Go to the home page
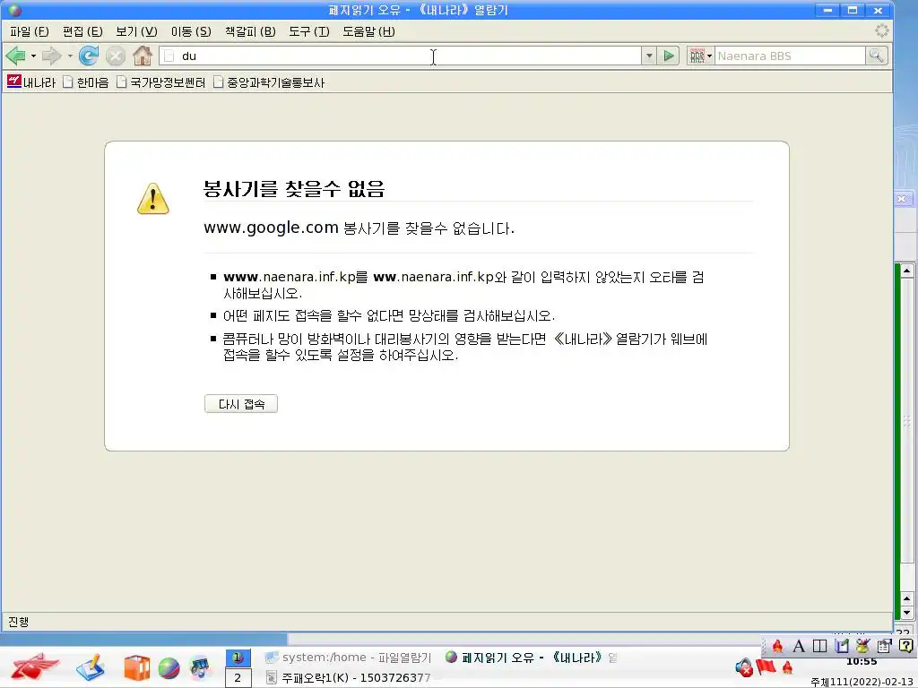 click(x=143, y=56)
